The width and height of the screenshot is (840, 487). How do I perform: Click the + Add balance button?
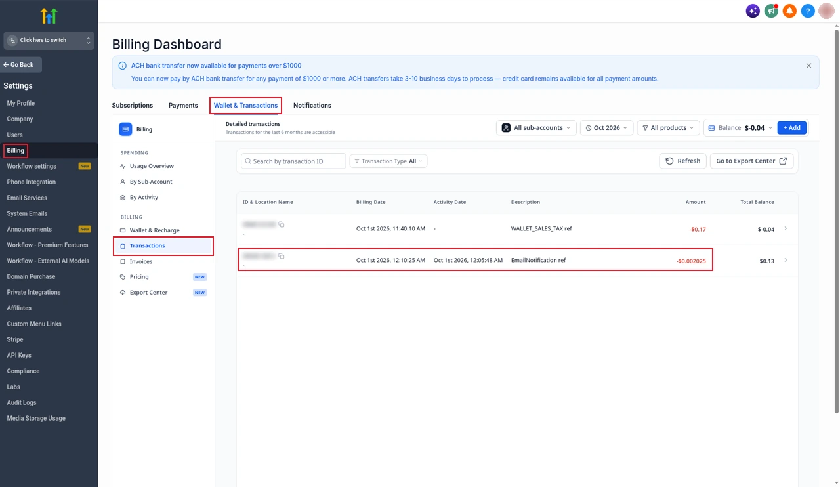[792, 128]
